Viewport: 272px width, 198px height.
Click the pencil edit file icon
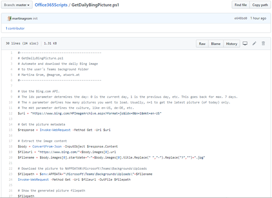(254, 44)
